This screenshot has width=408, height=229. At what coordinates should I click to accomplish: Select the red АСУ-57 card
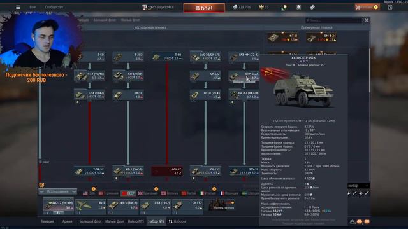(x=167, y=171)
